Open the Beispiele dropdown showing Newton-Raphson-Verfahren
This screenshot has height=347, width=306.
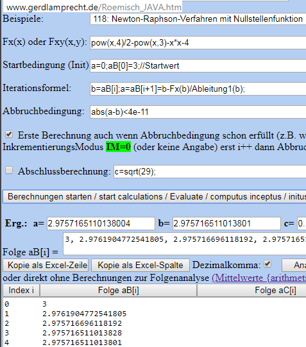pyautogui.click(x=198, y=19)
